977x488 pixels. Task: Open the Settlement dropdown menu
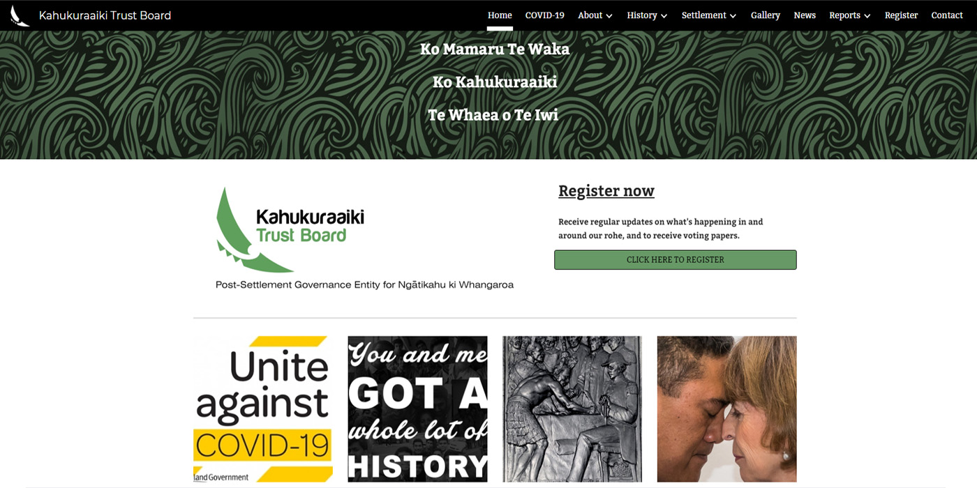(x=709, y=15)
